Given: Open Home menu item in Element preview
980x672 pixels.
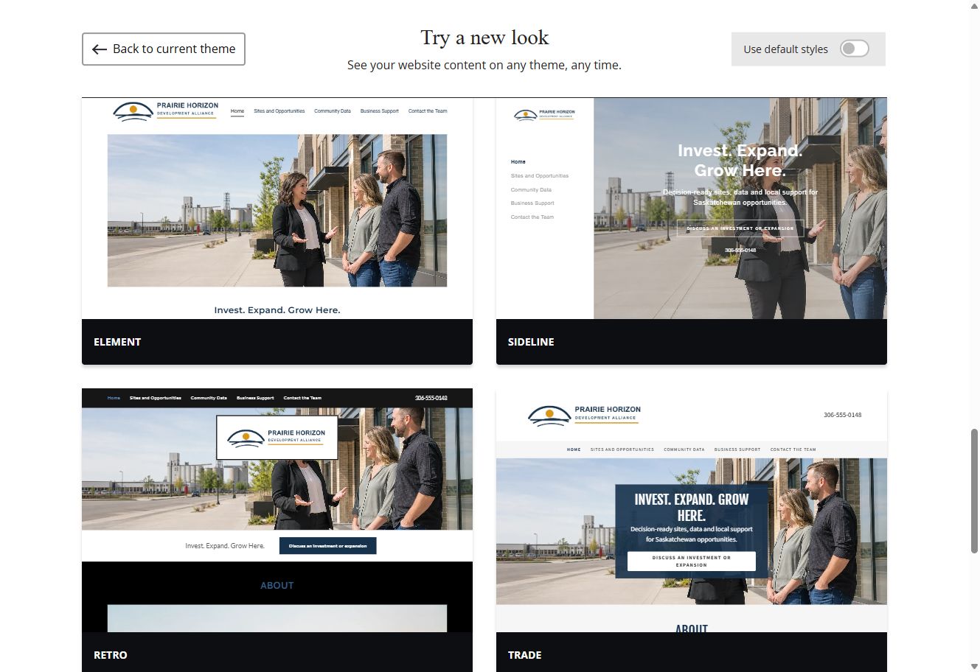Looking at the screenshot, I should point(237,111).
